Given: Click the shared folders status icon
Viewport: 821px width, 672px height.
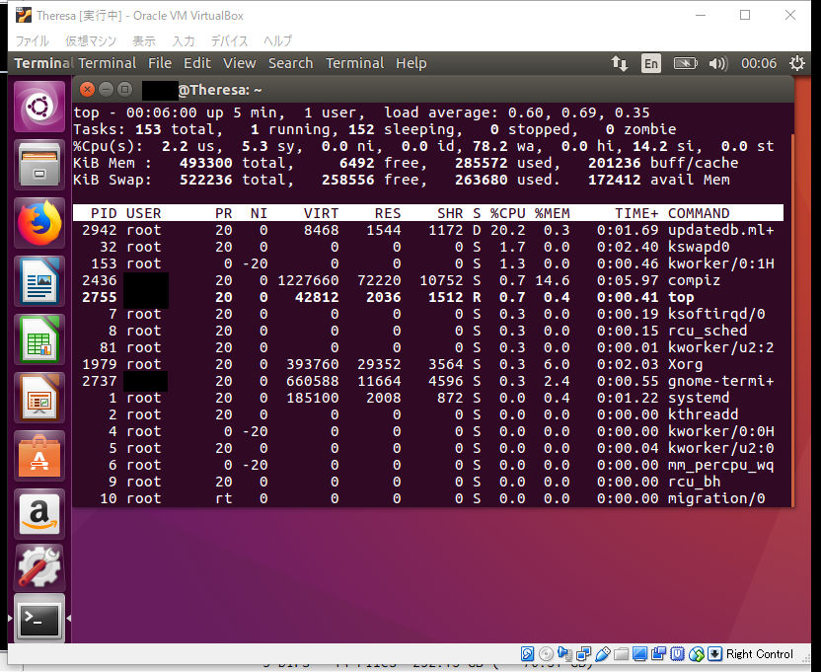Looking at the screenshot, I should (x=622, y=654).
